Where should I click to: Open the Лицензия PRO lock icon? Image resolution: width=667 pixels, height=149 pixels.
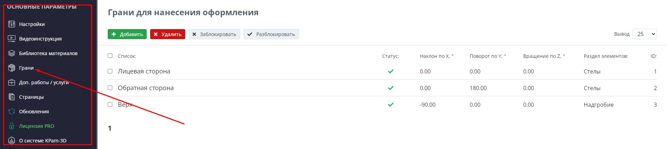[11, 126]
